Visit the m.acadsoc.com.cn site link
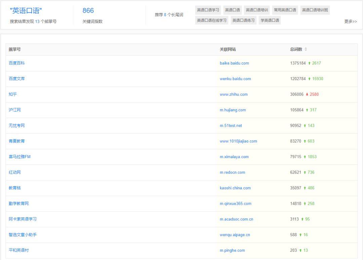The image size is (363, 260). click(236, 219)
